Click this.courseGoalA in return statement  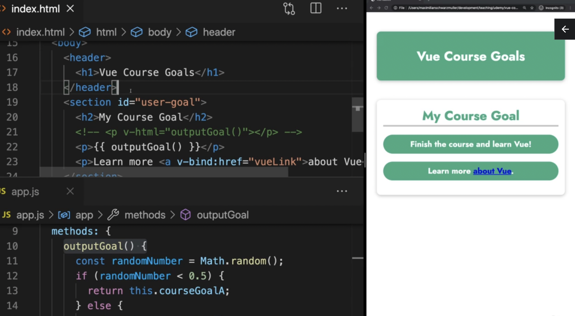[x=177, y=291]
